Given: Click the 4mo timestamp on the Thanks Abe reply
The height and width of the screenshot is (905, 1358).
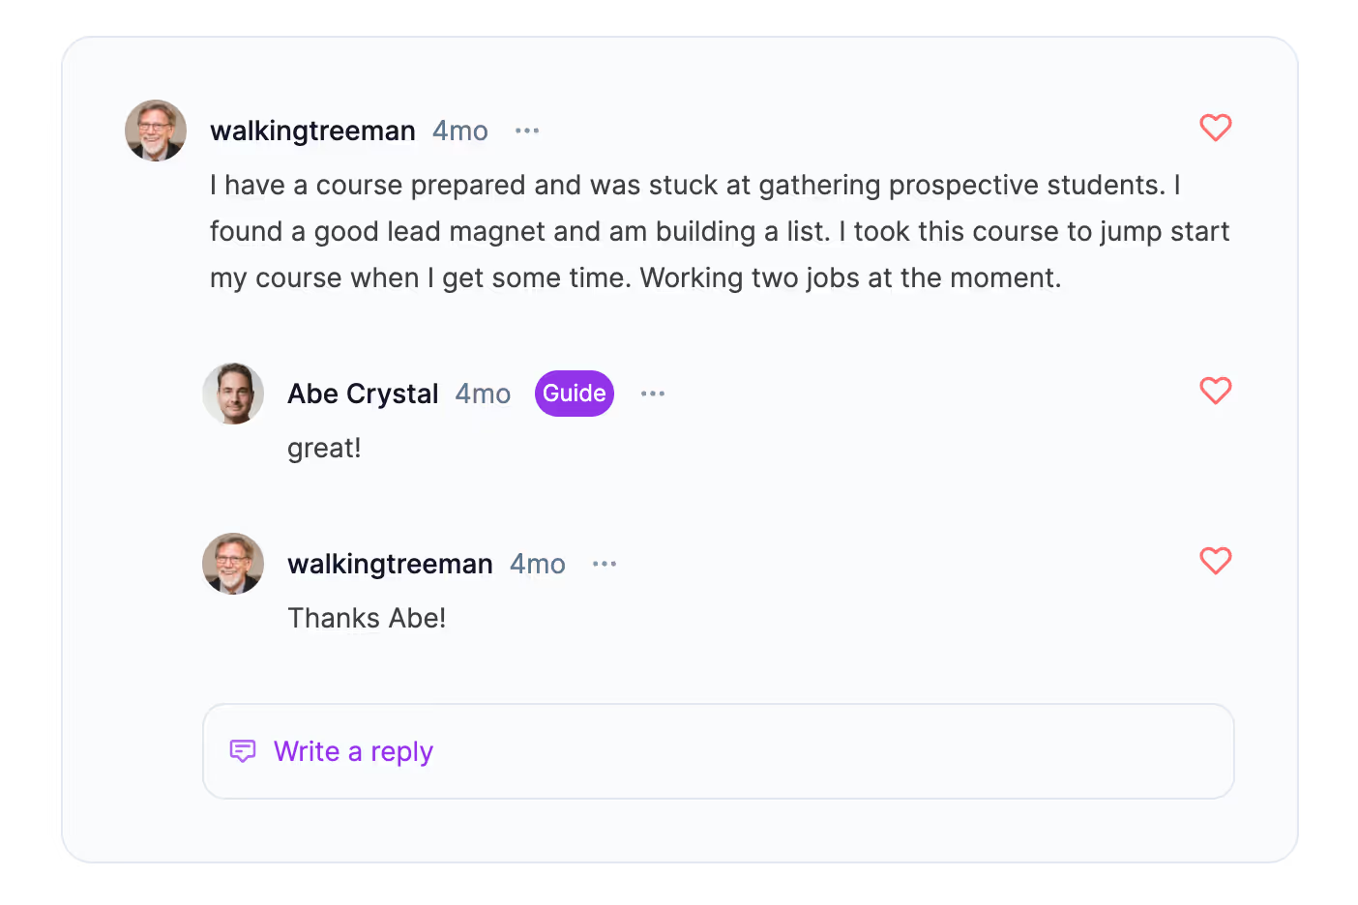Looking at the screenshot, I should (x=537, y=563).
